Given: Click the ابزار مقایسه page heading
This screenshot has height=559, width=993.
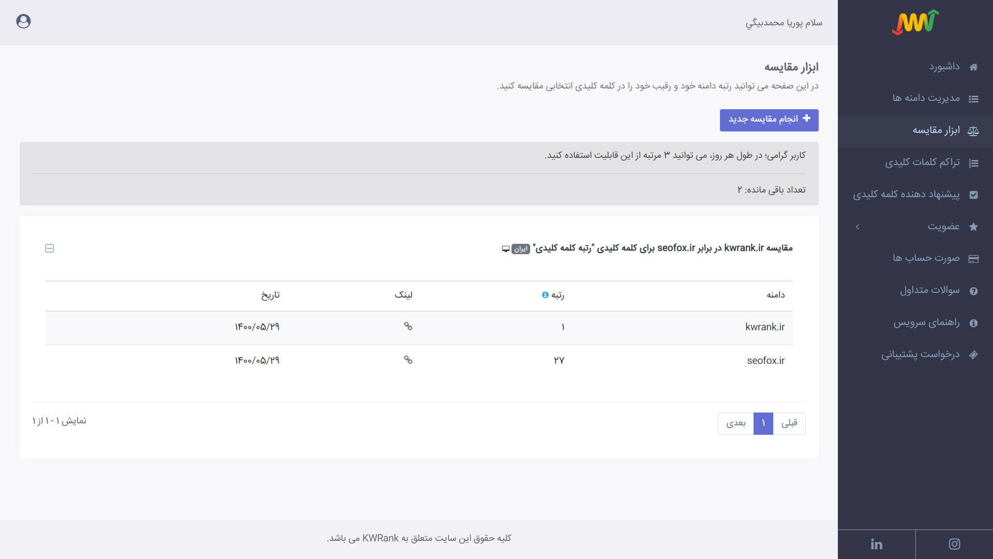Looking at the screenshot, I should point(791,67).
